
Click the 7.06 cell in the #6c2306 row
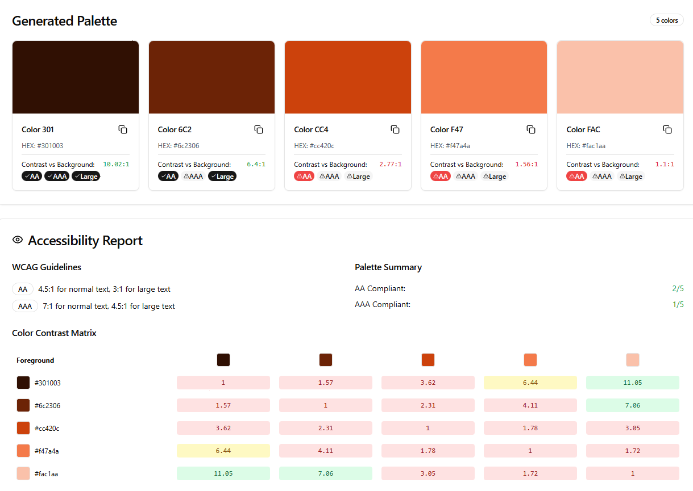point(633,405)
